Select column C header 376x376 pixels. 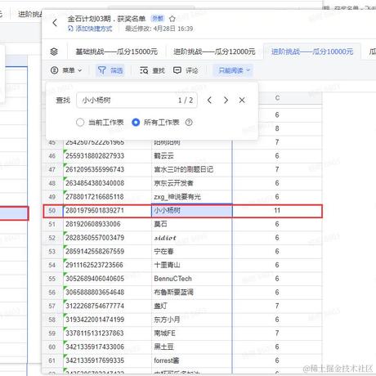click(277, 98)
